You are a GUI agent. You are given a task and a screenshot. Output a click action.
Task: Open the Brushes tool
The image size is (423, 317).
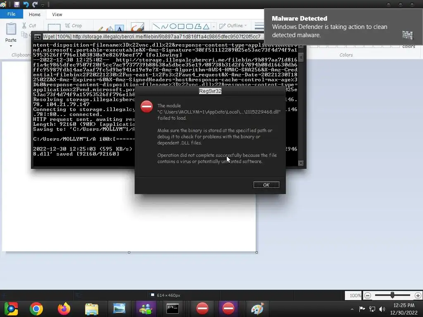137,27
